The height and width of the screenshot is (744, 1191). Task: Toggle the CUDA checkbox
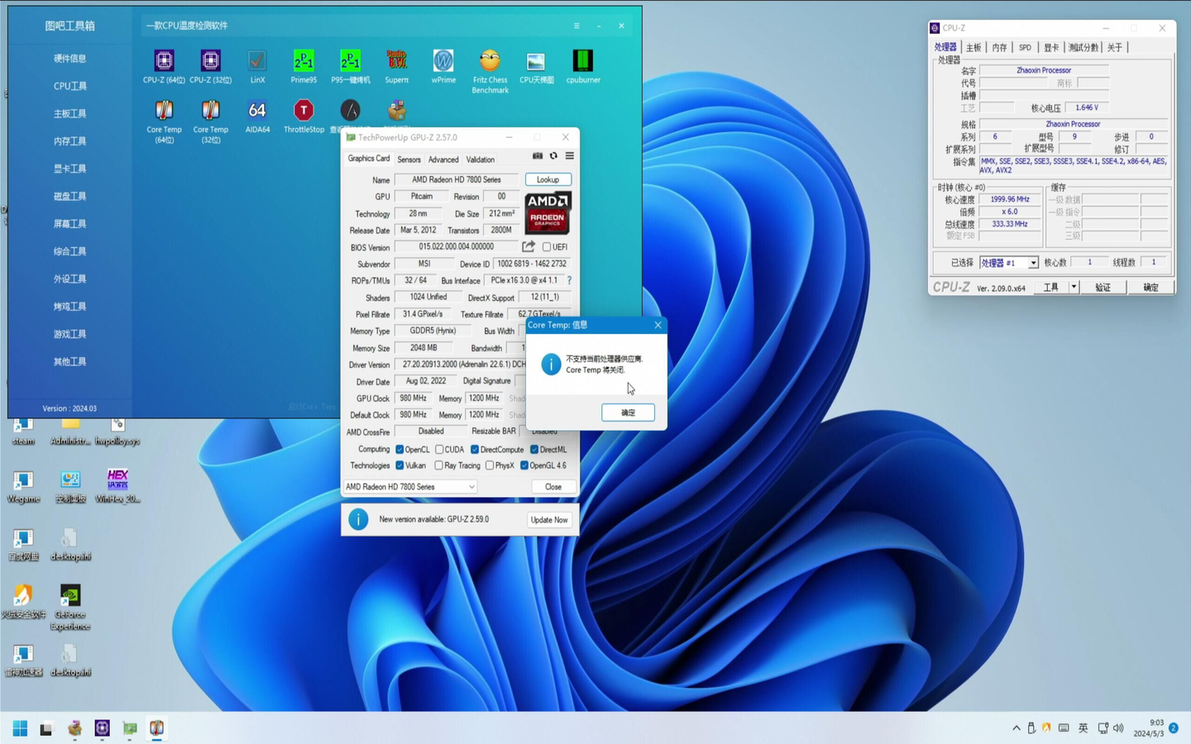[x=439, y=450]
